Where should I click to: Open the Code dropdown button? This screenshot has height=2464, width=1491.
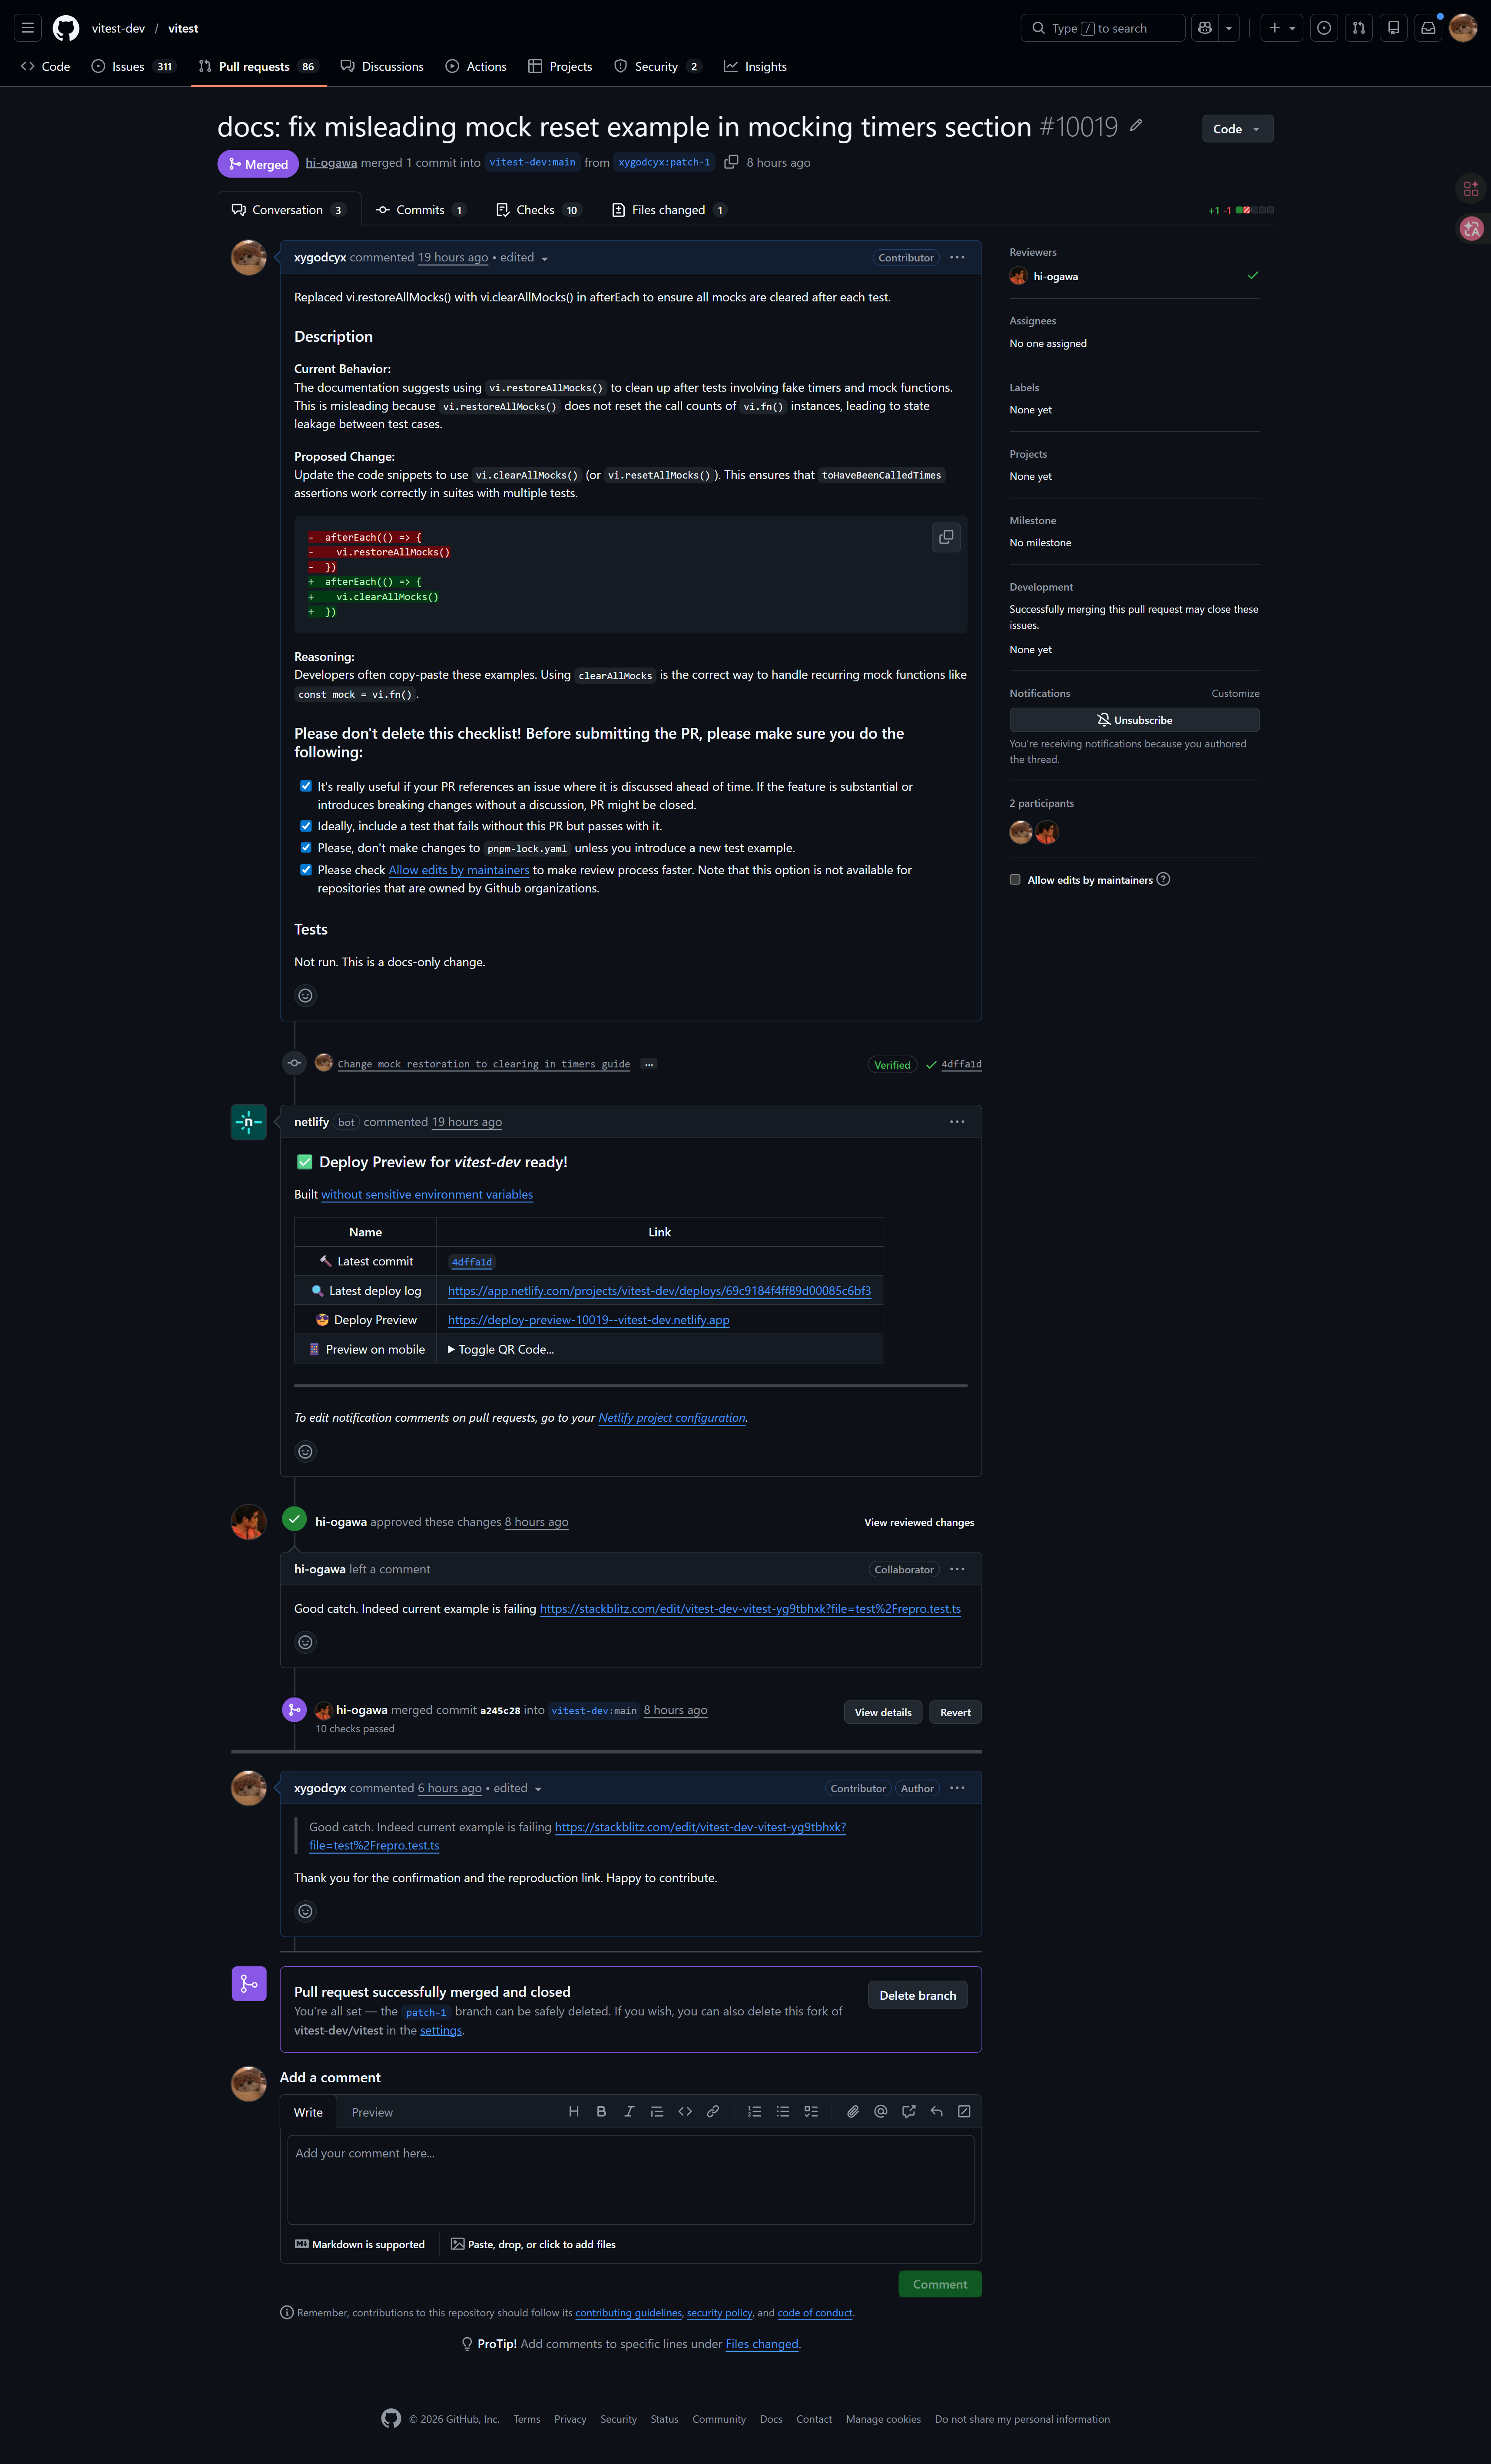[1237, 128]
